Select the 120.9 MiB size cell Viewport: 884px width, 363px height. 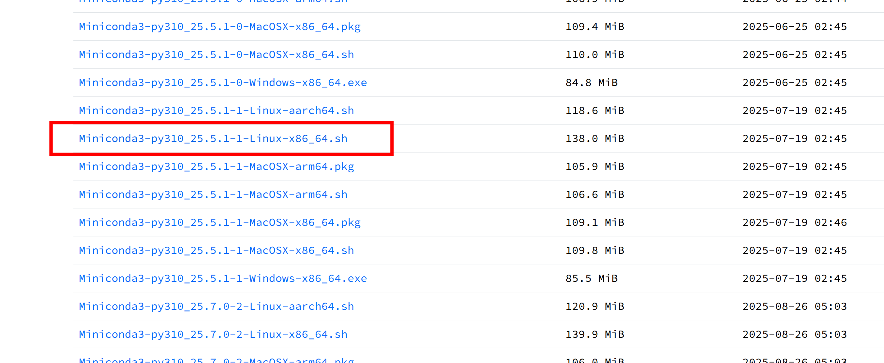(x=595, y=306)
